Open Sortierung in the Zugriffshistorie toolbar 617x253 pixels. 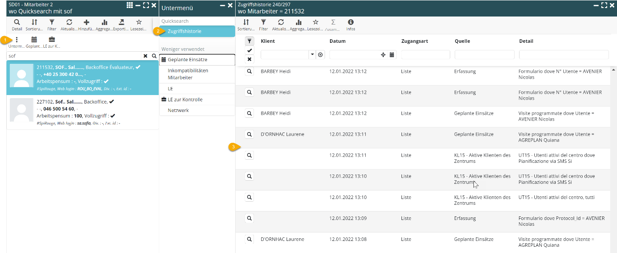[x=246, y=24]
